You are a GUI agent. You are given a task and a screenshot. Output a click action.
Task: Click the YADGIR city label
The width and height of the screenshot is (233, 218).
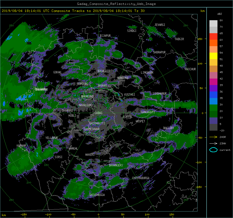coord(179,39)
